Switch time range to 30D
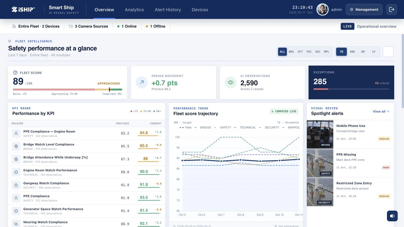 tap(352, 52)
